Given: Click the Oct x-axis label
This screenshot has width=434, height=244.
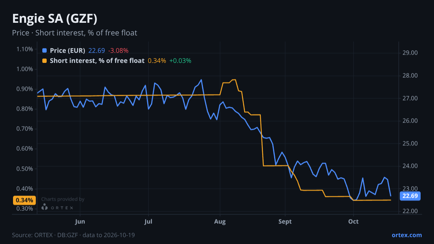Looking at the screenshot, I should pyautogui.click(x=353, y=221).
